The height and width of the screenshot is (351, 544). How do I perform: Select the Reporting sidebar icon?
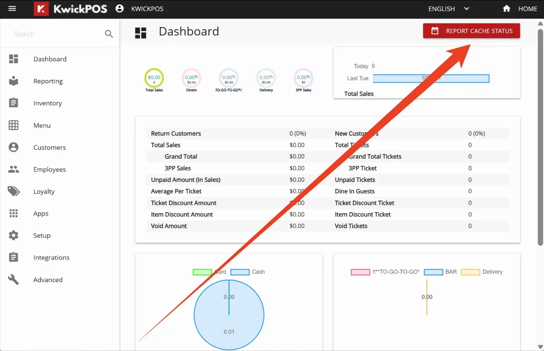pos(14,81)
